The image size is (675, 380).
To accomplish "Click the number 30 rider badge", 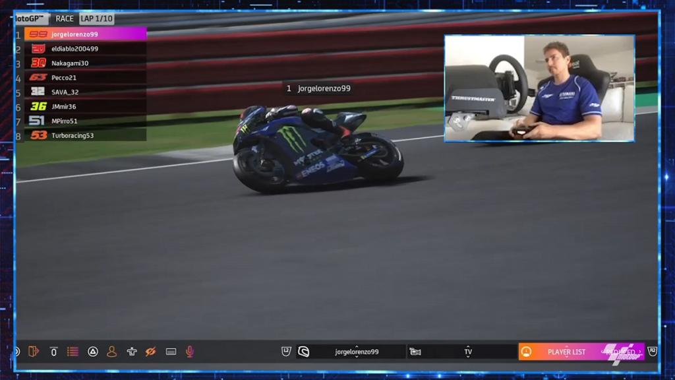I will tap(38, 63).
